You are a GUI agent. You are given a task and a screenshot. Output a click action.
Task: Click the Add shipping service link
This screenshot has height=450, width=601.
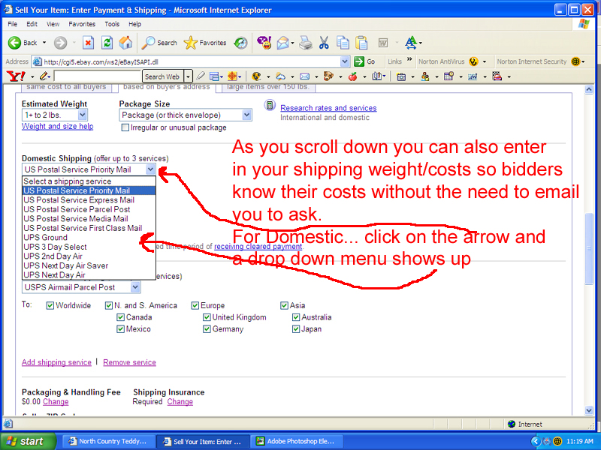[56, 362]
